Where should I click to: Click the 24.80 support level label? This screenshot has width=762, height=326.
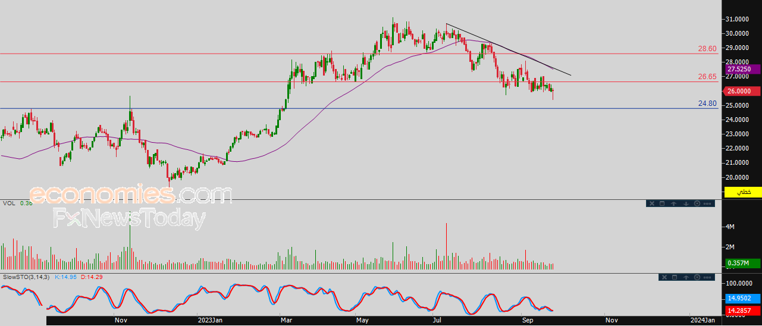coord(707,104)
